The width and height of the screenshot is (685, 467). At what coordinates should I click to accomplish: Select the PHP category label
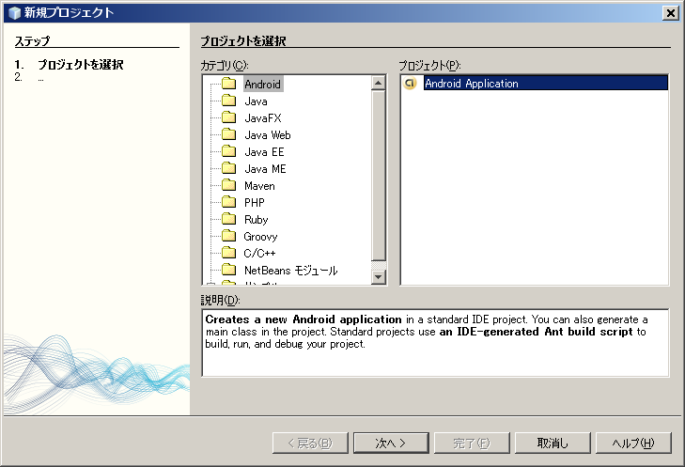tap(255, 203)
